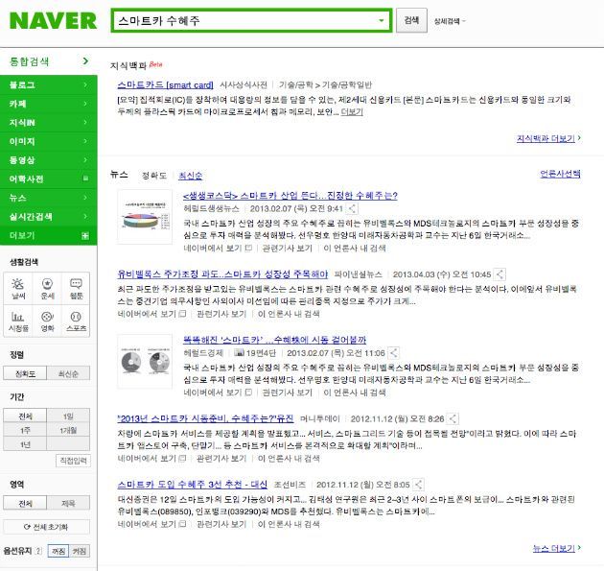
Task: Open the 이미지 search tab
Action: pos(49,141)
